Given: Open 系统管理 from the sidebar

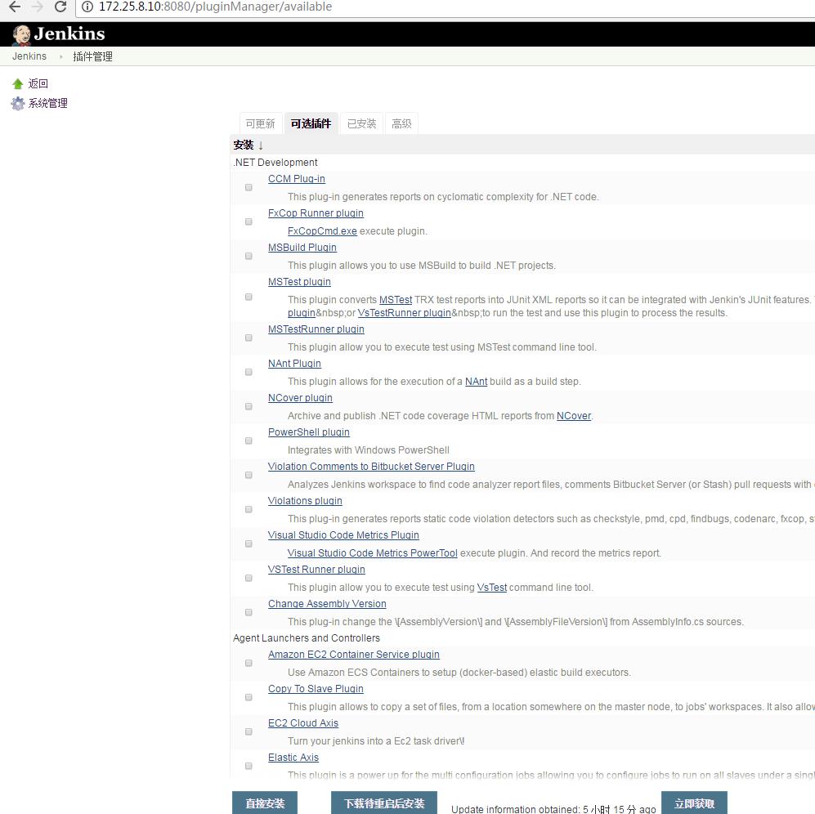Looking at the screenshot, I should click(47, 104).
